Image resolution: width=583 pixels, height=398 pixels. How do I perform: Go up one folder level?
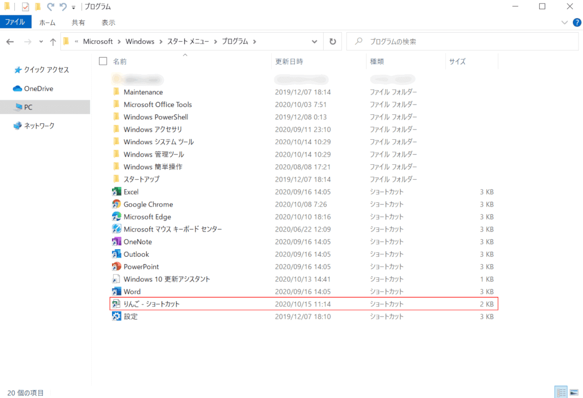(53, 42)
